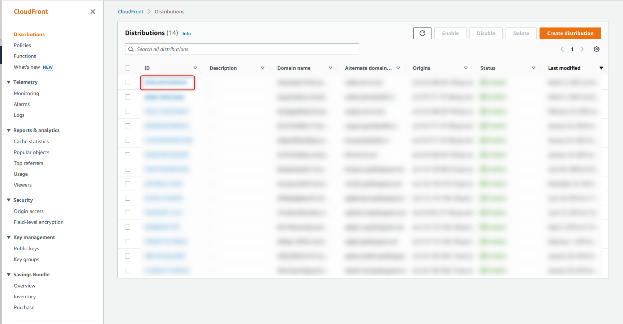Sort by Alternate domain column arrow
Image resolution: width=623 pixels, height=324 pixels.
(398, 68)
